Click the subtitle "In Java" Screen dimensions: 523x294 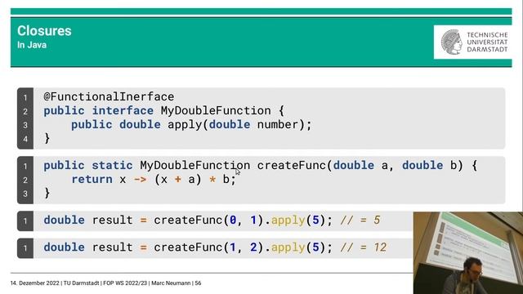tap(32, 45)
